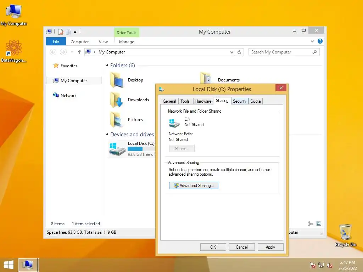Click the Search My Computer field
Image resolution: width=363 pixels, height=272 pixels.
(x=284, y=52)
